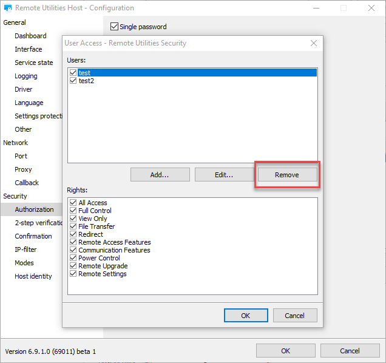Open the Add... user dialog

coord(160,175)
